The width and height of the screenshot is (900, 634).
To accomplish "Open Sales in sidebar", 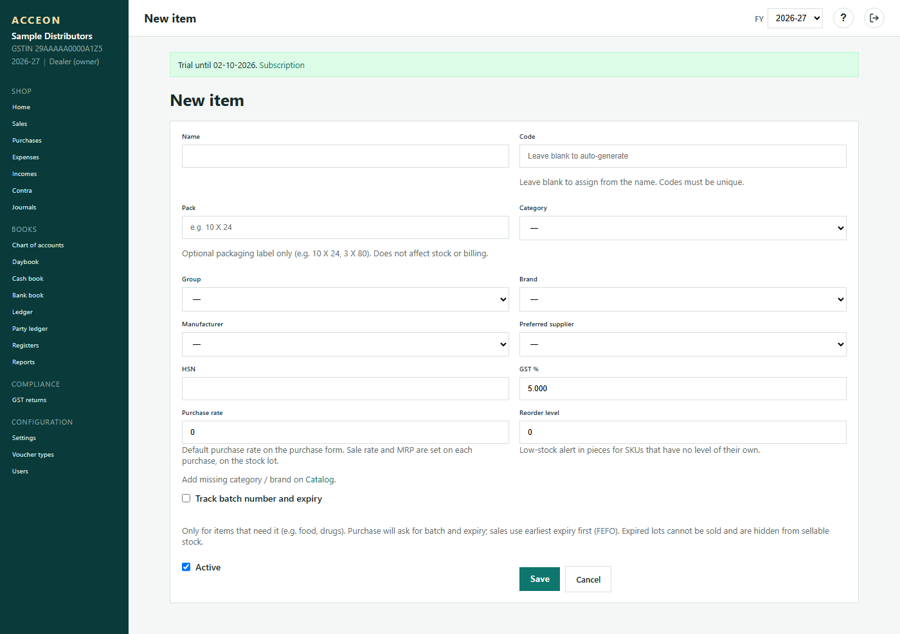I will 20,124.
